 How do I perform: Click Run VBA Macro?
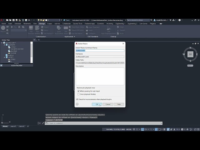click(x=76, y=33)
